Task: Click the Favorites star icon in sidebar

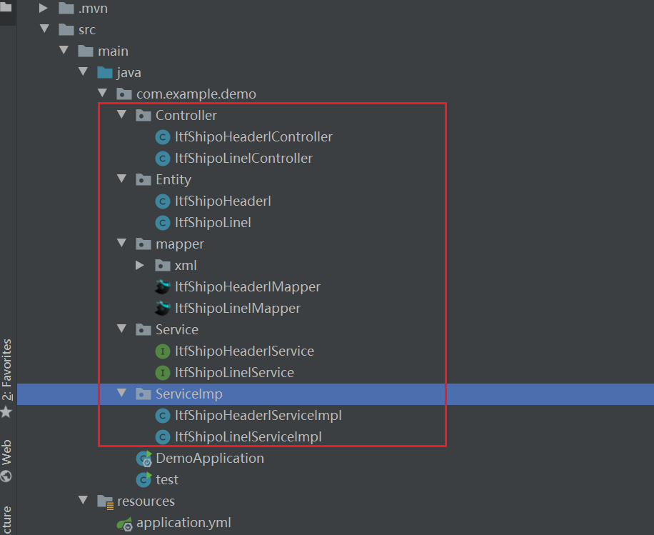Action: pos(6,412)
